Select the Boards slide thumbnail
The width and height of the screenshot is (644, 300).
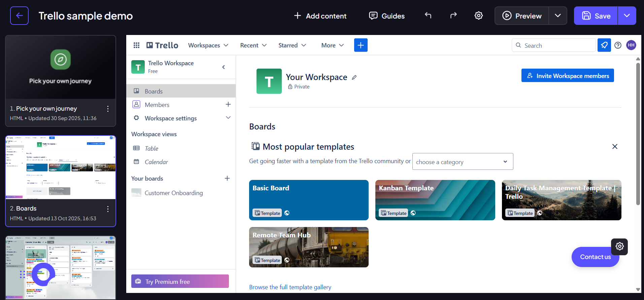pos(61,167)
